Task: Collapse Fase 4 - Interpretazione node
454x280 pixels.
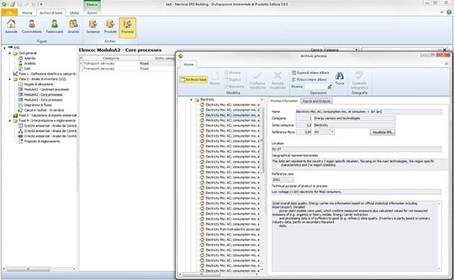Action: click(x=10, y=121)
